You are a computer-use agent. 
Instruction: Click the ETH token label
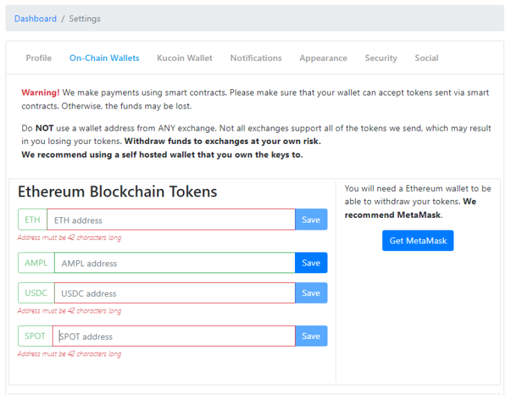click(33, 219)
